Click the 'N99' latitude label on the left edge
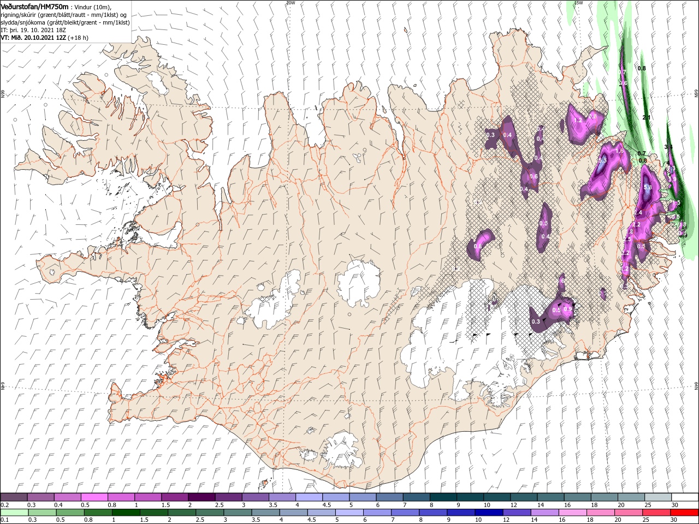The width and height of the screenshot is (699, 524). coord(3,94)
